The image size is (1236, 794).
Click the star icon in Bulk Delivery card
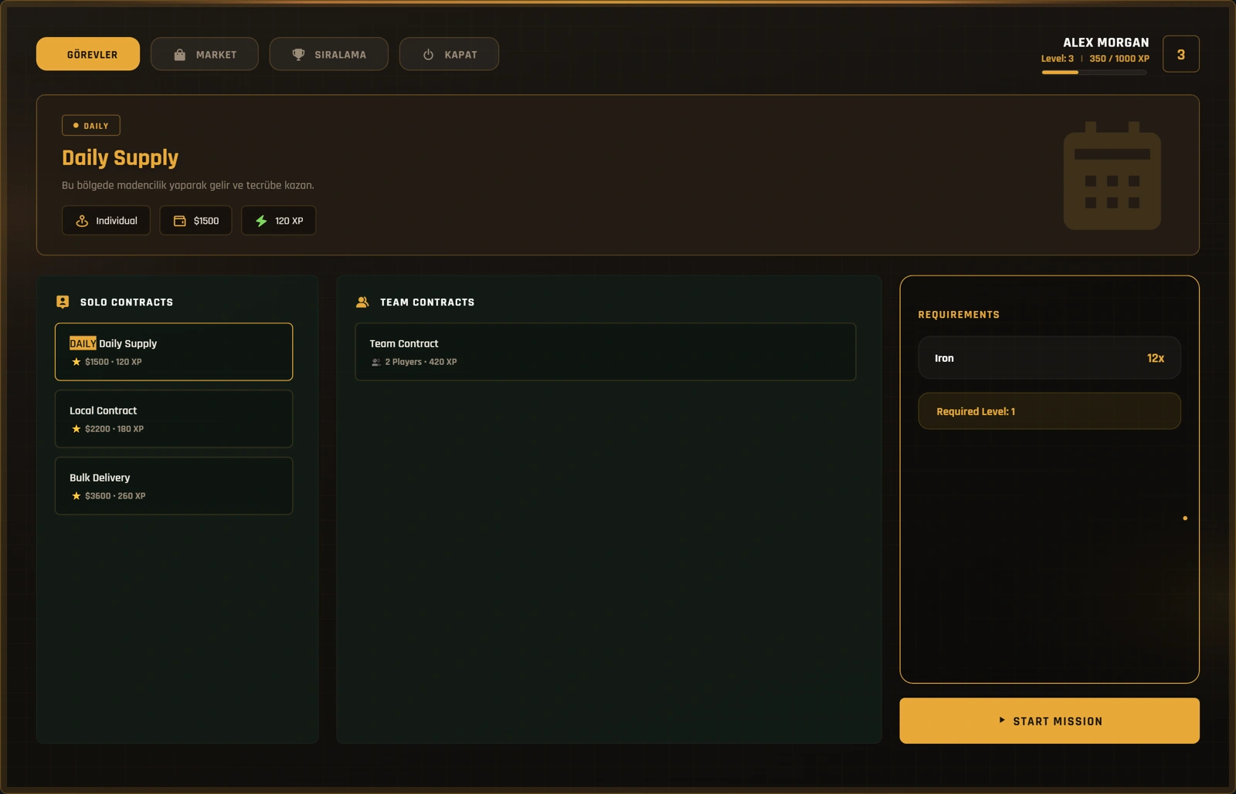[x=76, y=496]
